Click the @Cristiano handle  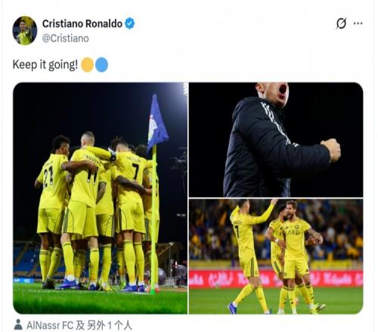tap(65, 38)
